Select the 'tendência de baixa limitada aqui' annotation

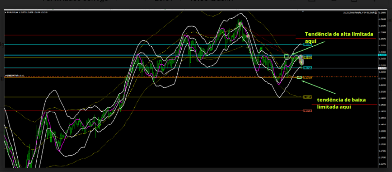point(336,103)
